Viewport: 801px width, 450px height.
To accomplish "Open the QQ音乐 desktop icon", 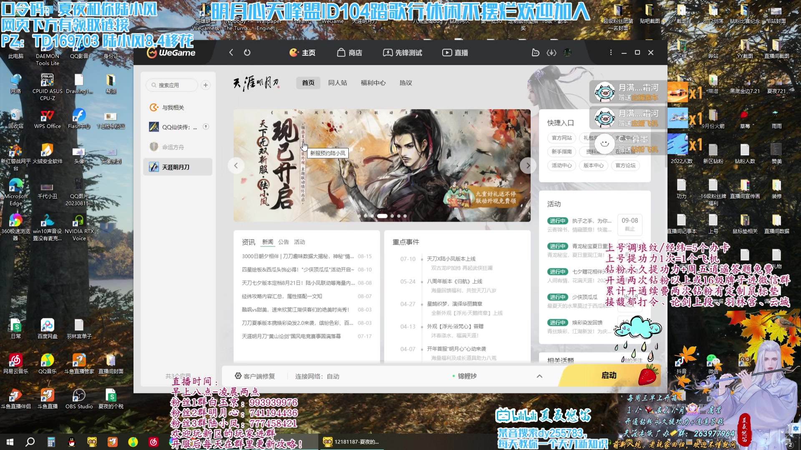I will coord(47,364).
